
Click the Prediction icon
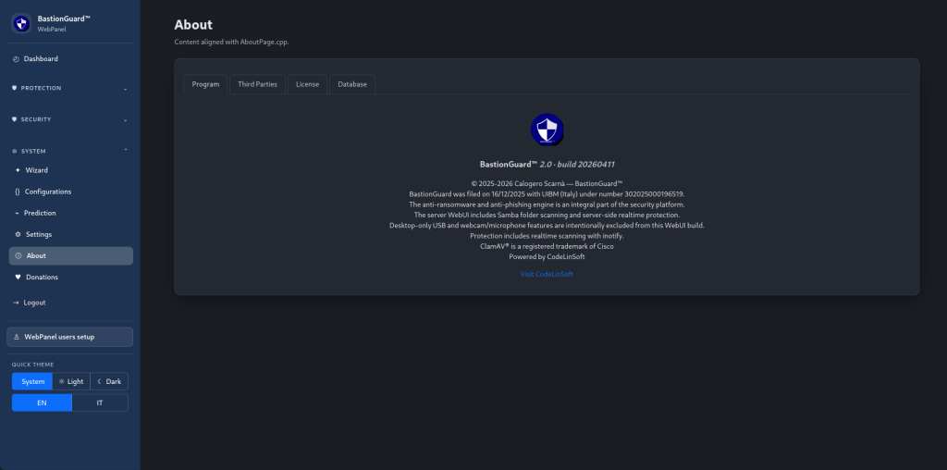click(x=17, y=213)
